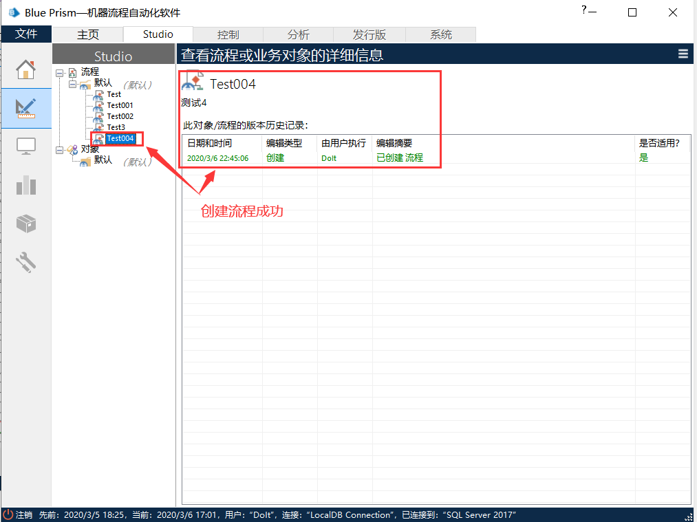The width and height of the screenshot is (697, 522).
Task: Collapse the 流程 tree node
Action: click(59, 73)
